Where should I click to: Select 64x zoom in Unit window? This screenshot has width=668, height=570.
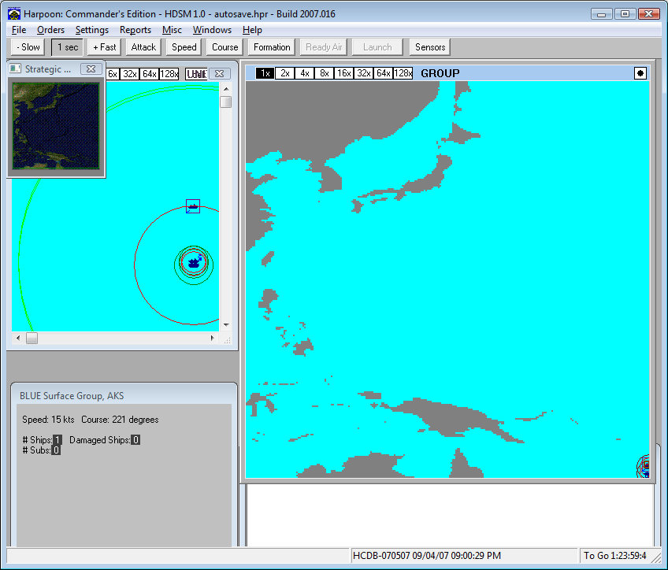tap(150, 74)
